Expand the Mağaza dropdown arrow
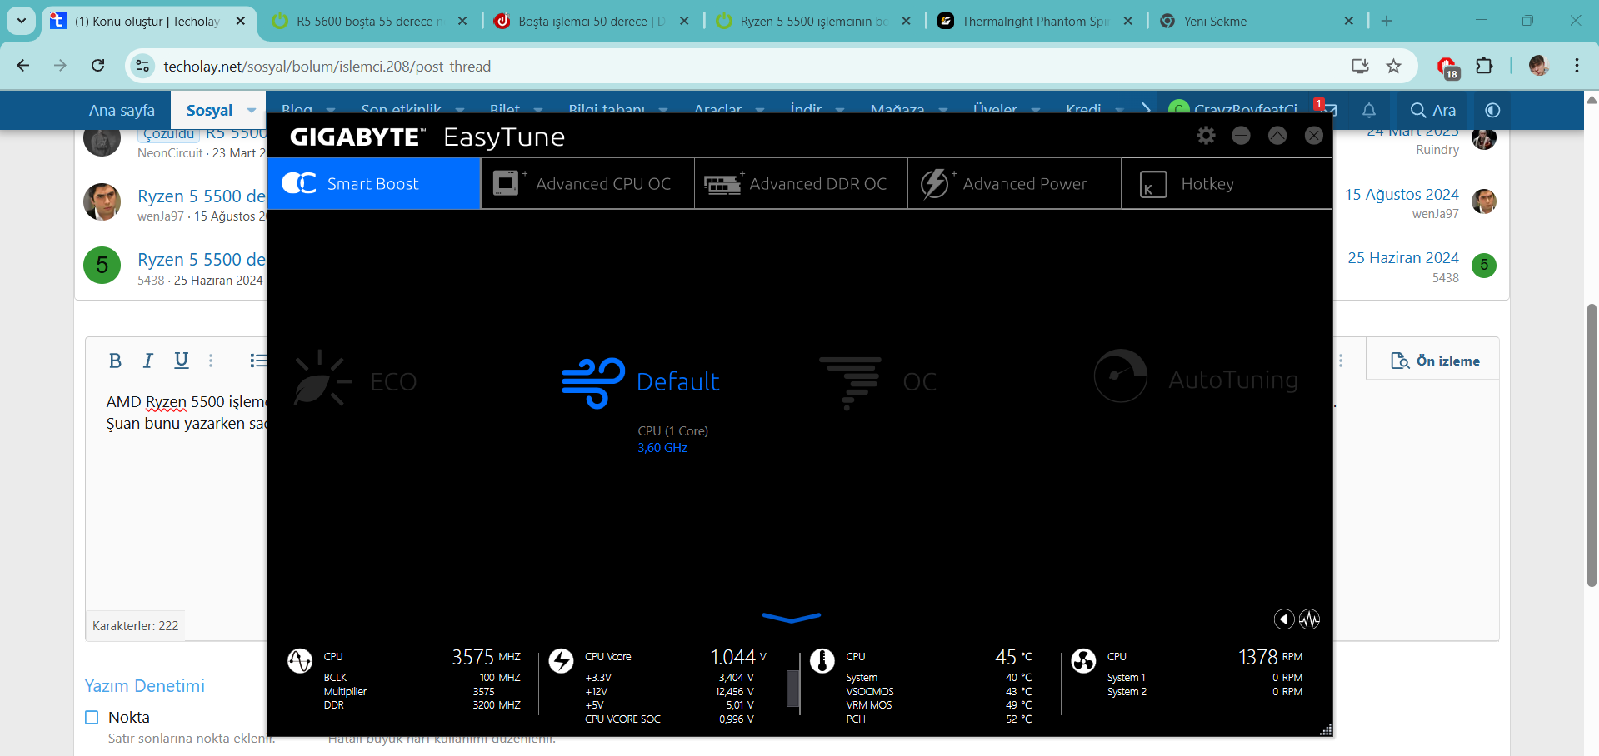Screen dimensions: 1599x756 942,110
